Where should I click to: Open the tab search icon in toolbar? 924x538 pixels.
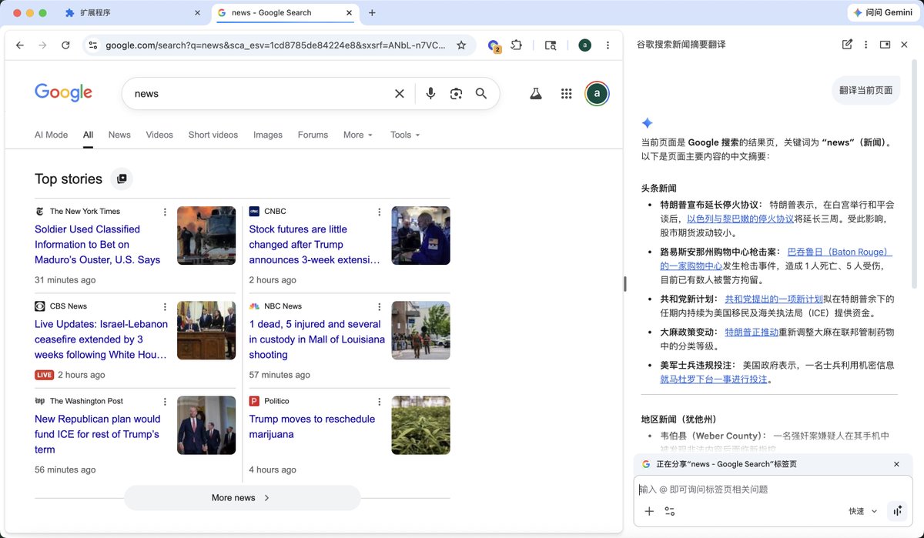click(x=551, y=45)
